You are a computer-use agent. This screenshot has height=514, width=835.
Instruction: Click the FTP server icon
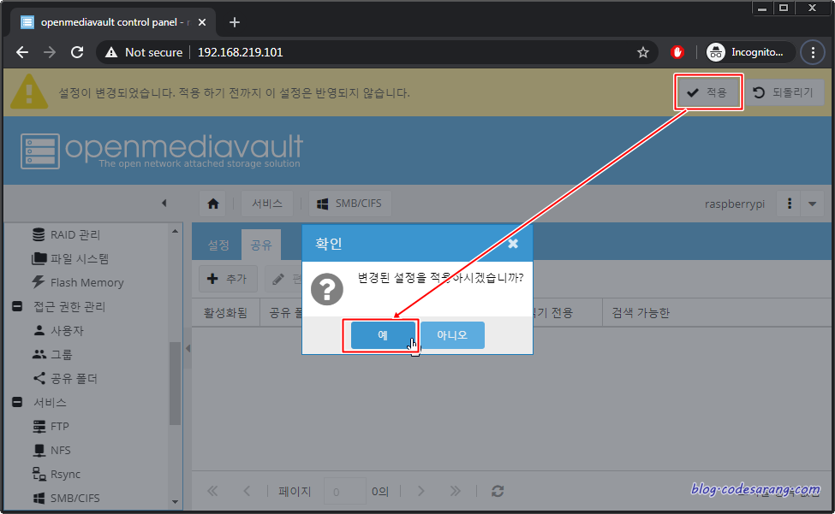[x=39, y=426]
